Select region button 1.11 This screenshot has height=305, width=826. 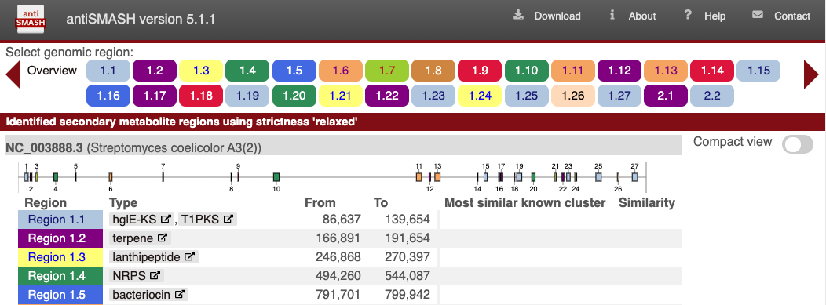(x=573, y=71)
